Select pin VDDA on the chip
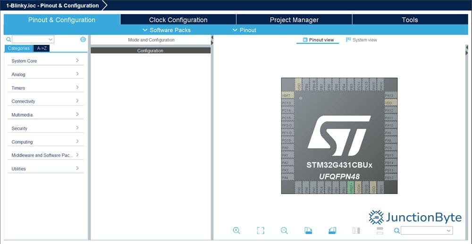This screenshot has width=472, height=244. click(358, 188)
